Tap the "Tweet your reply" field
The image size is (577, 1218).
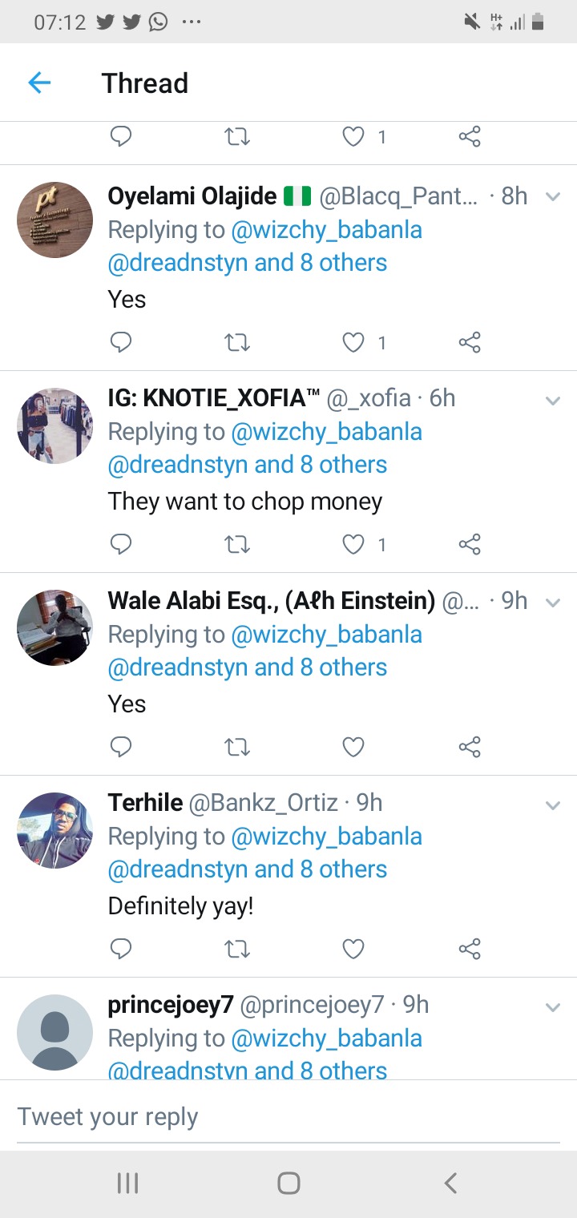click(x=288, y=1116)
